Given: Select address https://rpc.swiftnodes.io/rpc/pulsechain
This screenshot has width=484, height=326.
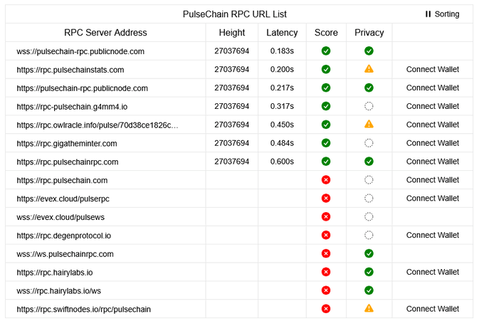Looking at the screenshot, I should [x=84, y=310].
